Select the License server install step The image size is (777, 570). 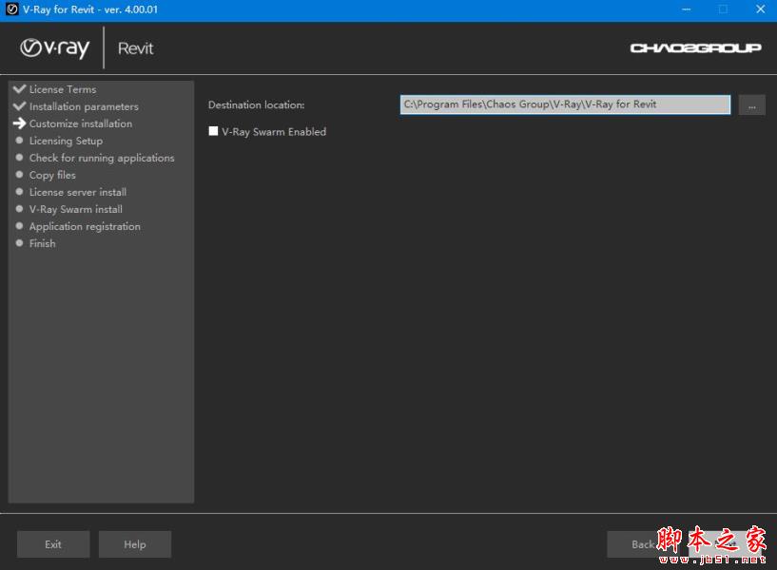78,192
